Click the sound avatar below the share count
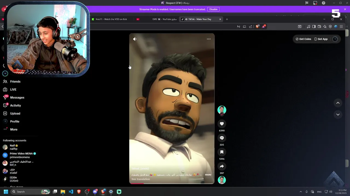The width and height of the screenshot is (350, 196). [x=222, y=180]
